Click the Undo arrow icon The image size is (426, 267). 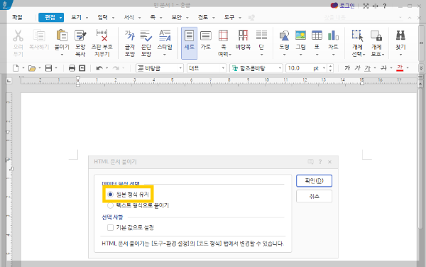click(x=99, y=68)
